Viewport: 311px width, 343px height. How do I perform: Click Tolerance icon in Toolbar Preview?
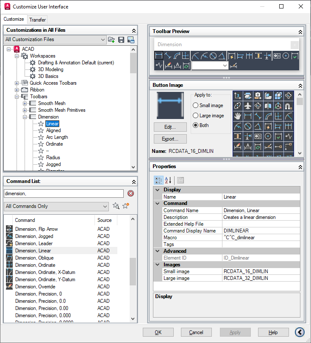coord(277,56)
